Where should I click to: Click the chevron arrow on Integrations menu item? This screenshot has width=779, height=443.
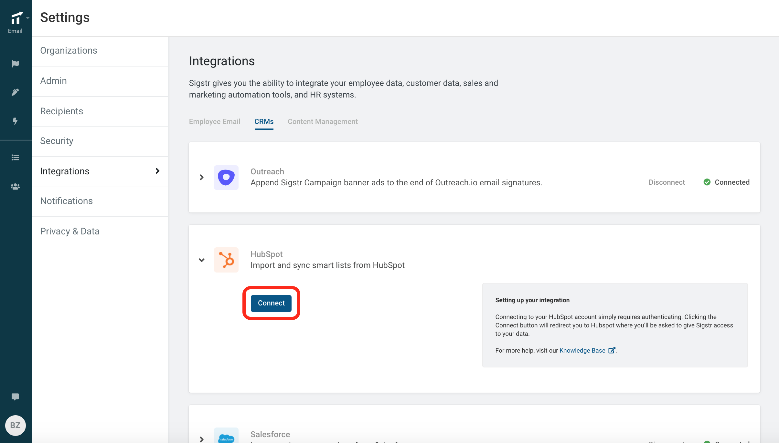pos(157,171)
